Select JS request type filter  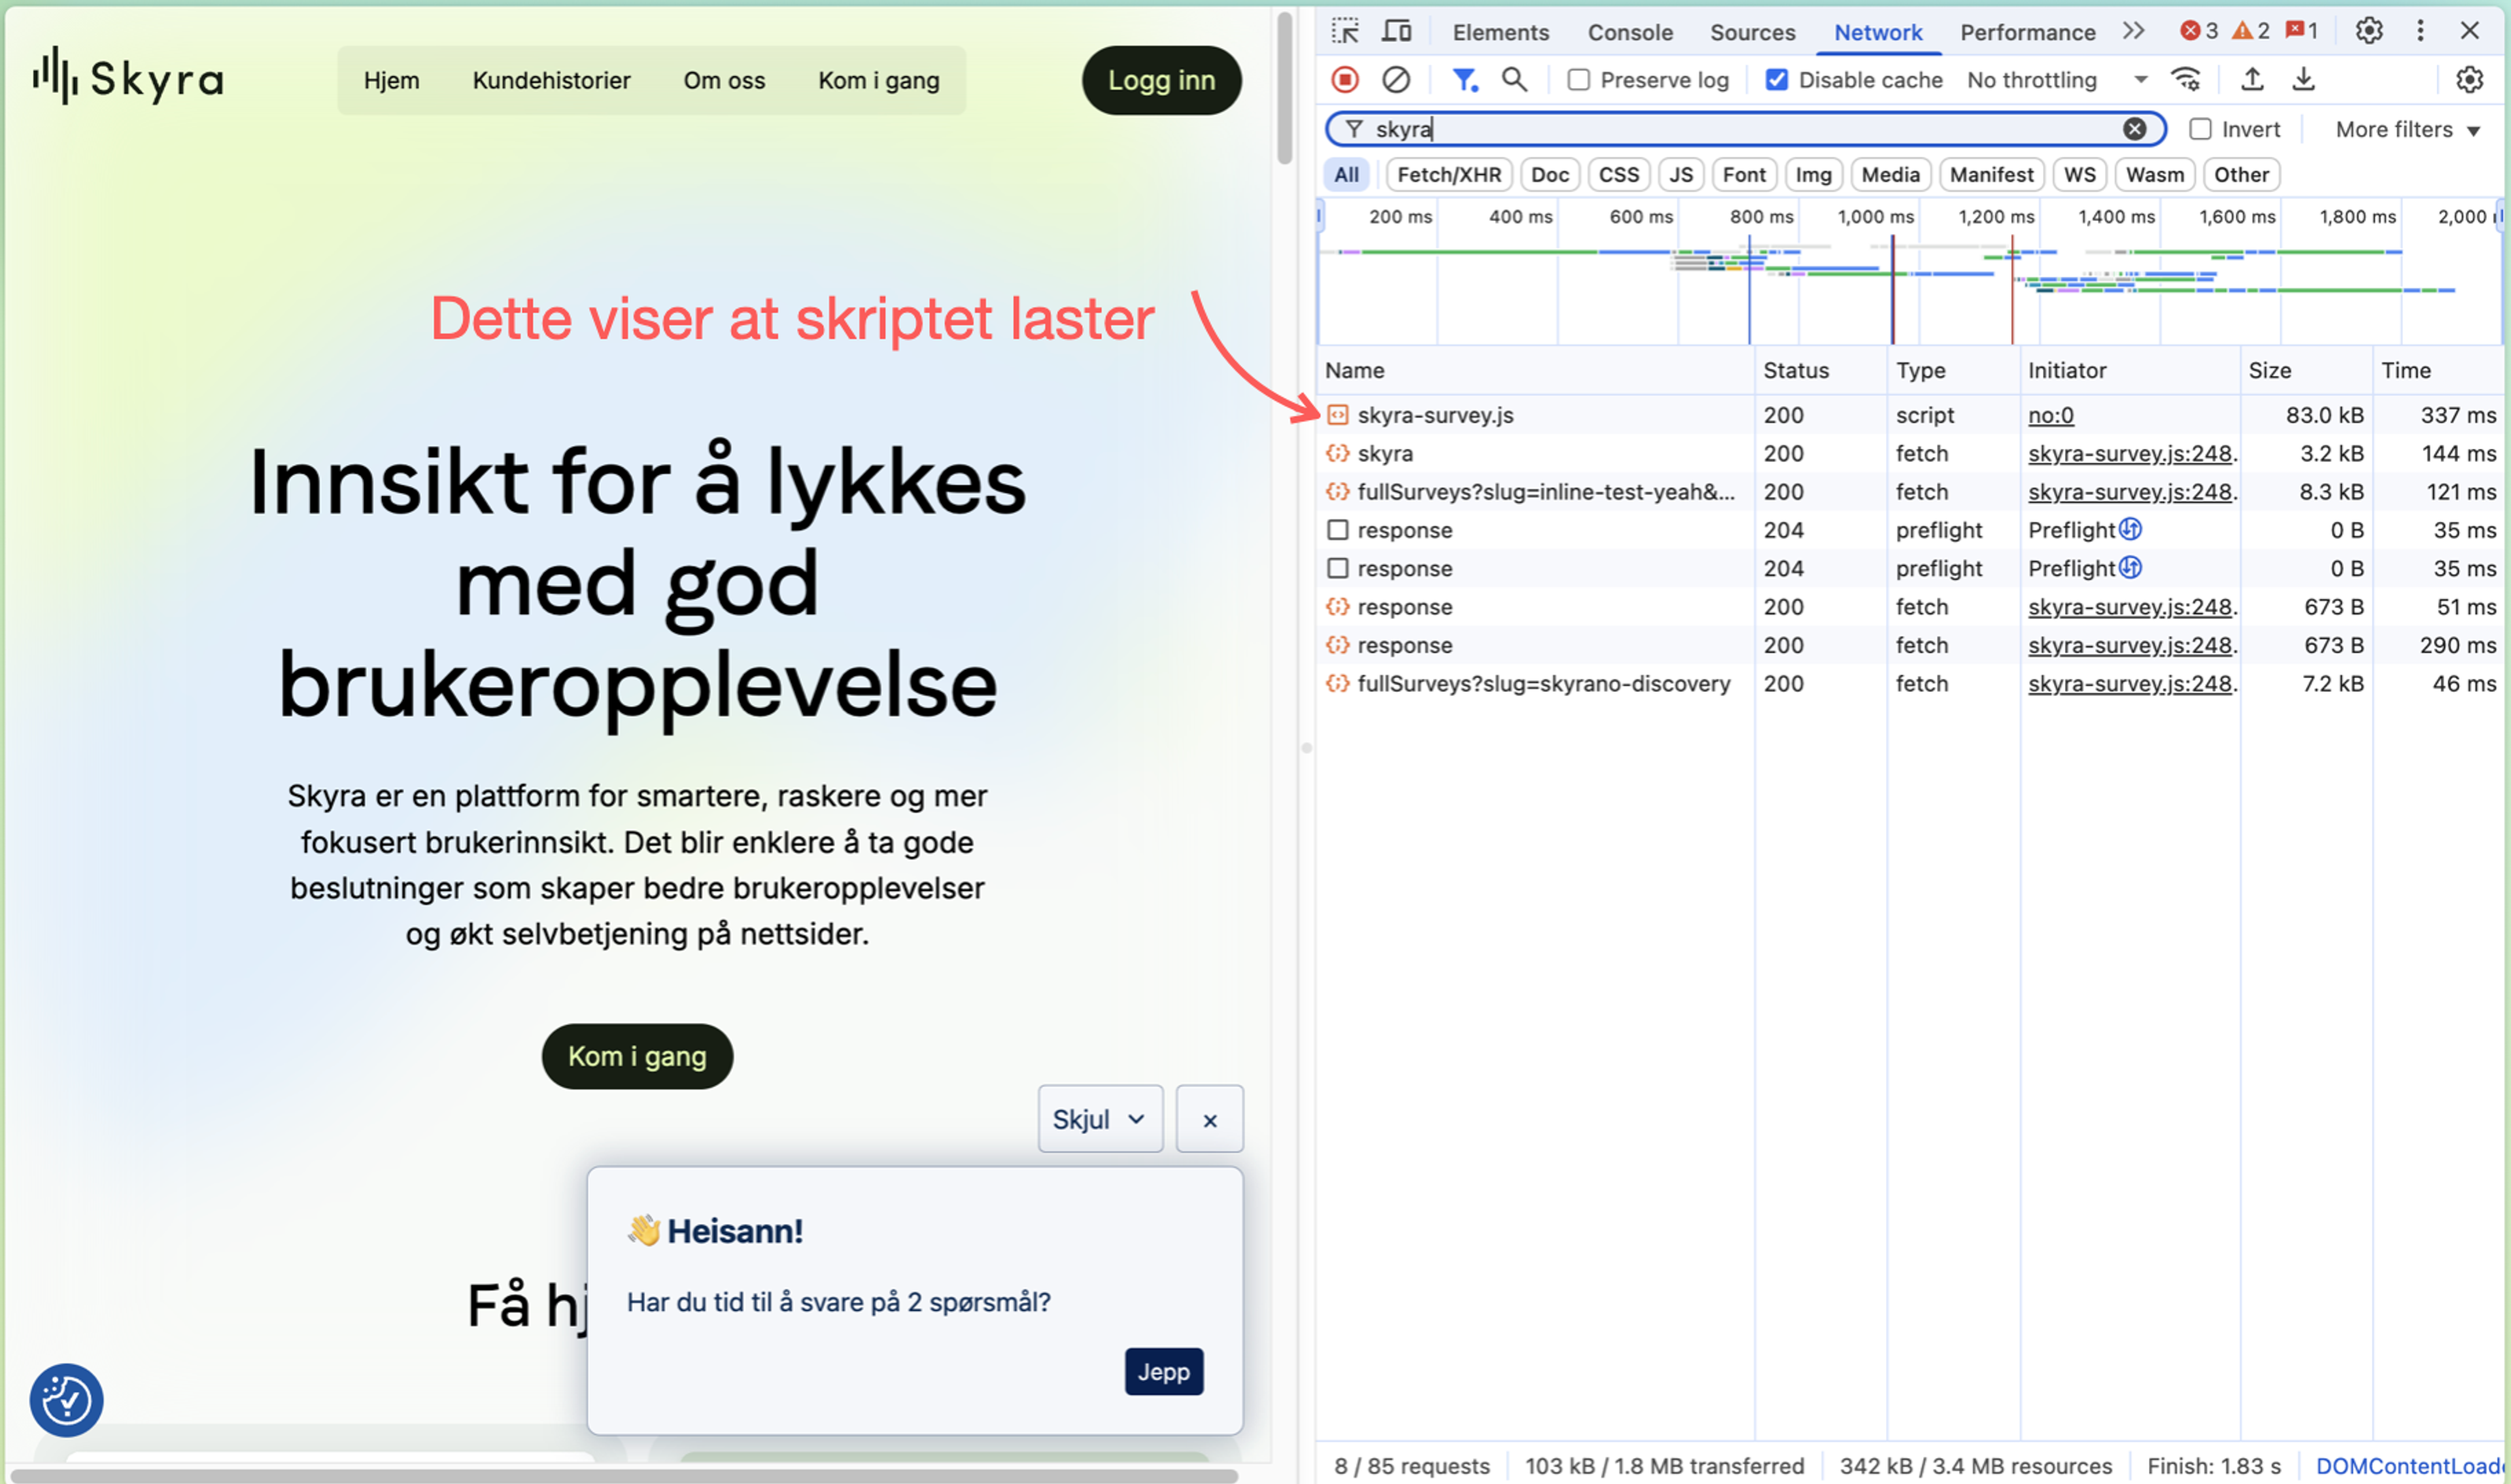pyautogui.click(x=1681, y=175)
